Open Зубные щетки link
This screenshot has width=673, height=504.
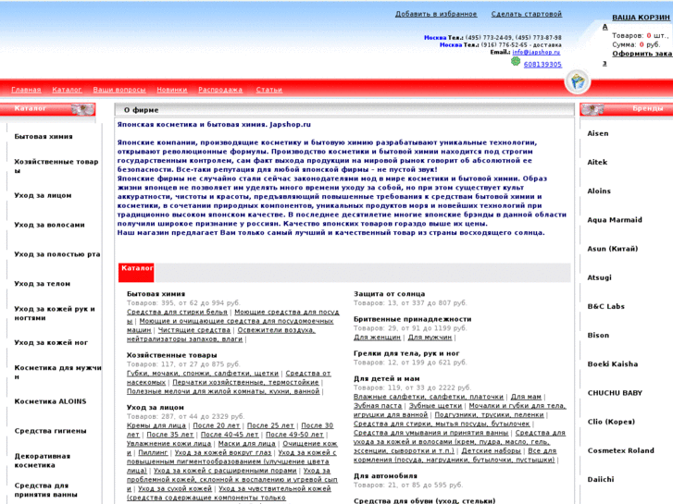435,406
